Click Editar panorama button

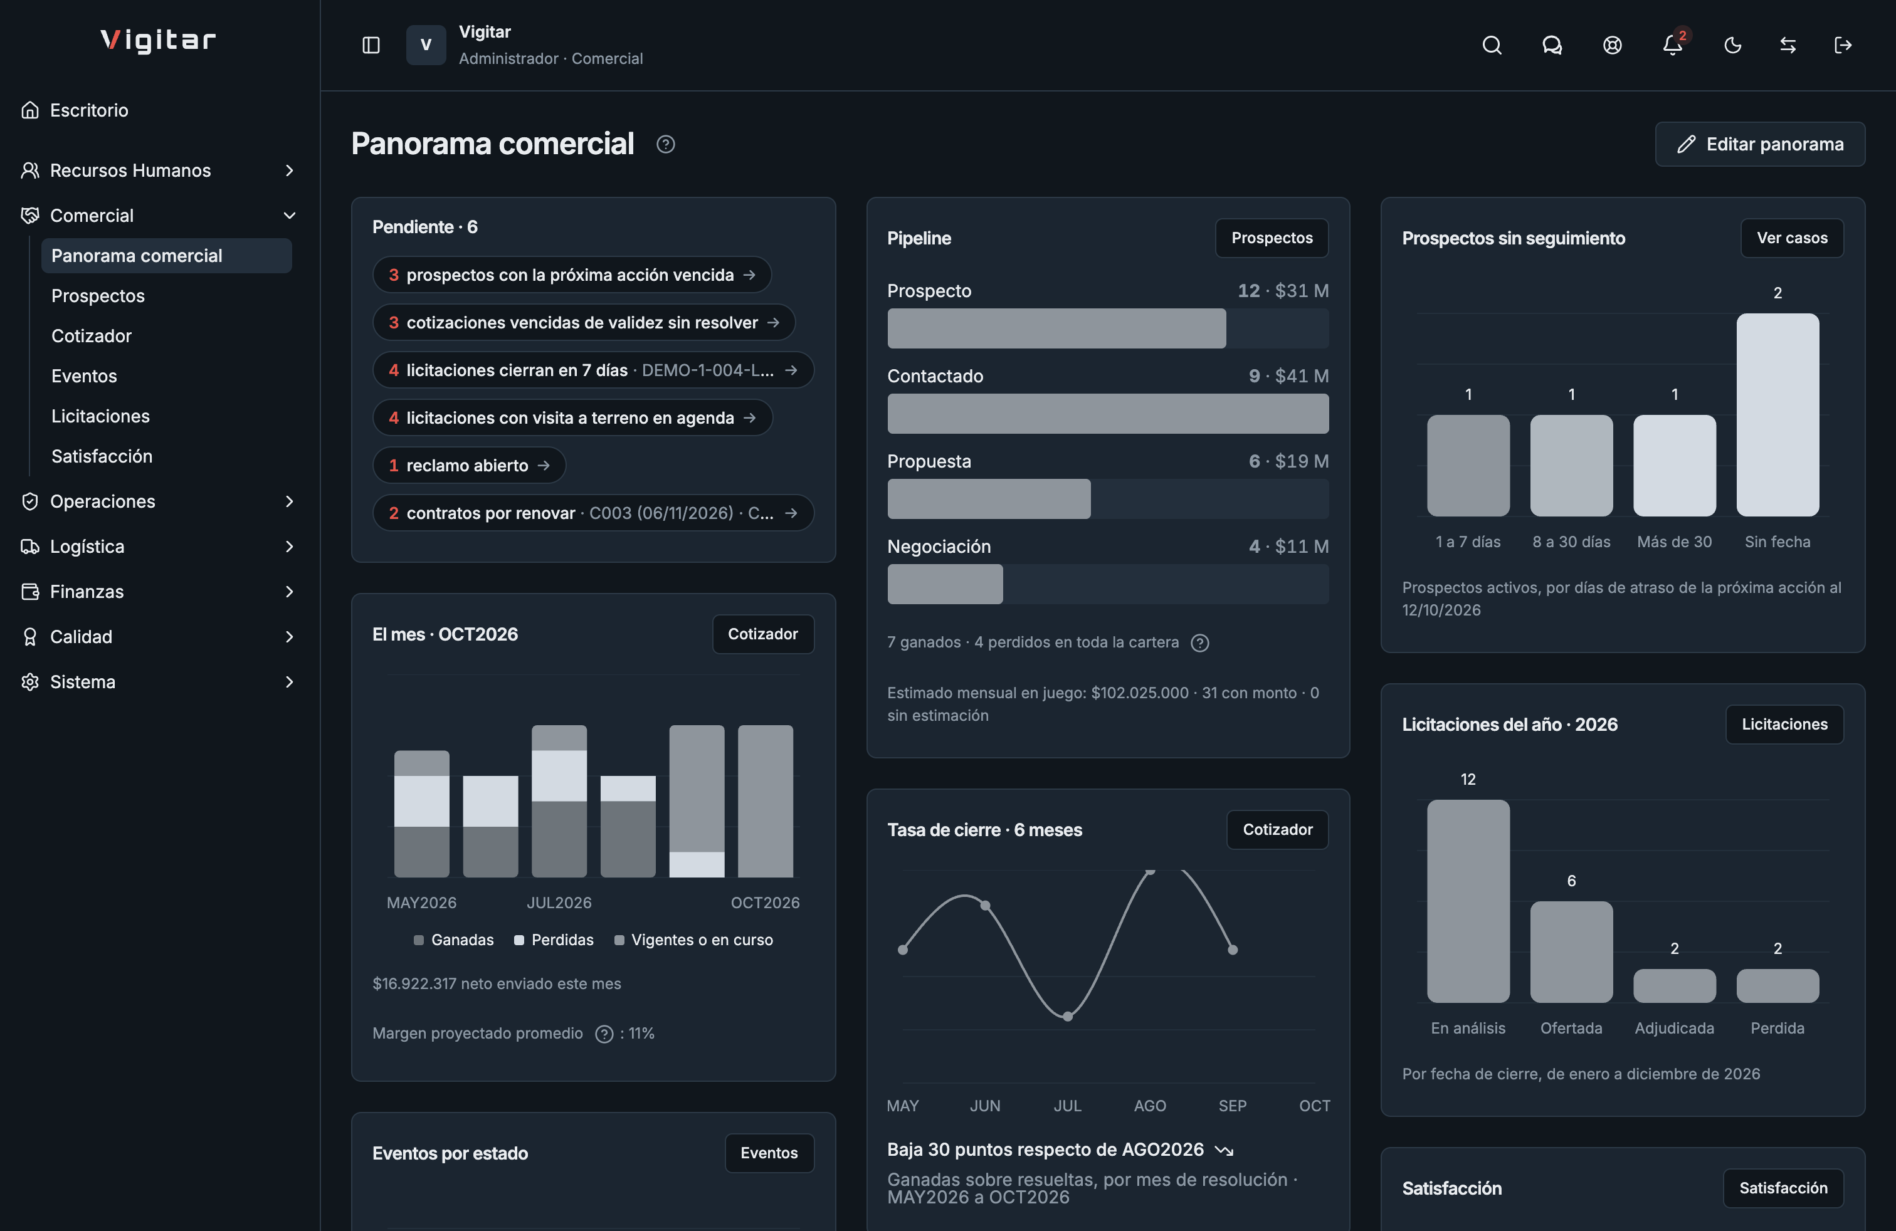tap(1760, 144)
